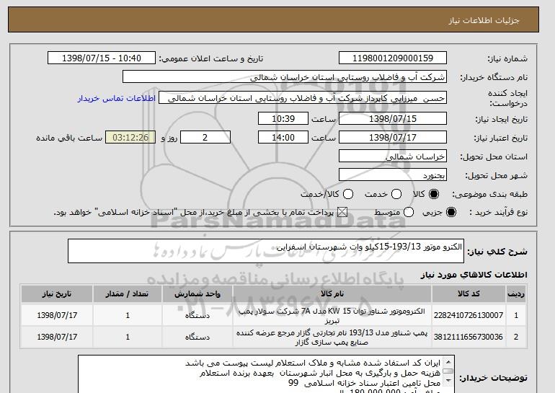Click the creation date field 1398/07/15

393,118
